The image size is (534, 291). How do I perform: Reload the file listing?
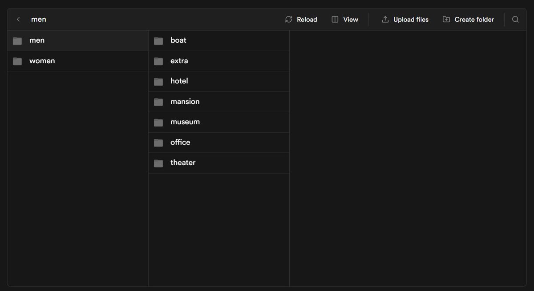(301, 20)
